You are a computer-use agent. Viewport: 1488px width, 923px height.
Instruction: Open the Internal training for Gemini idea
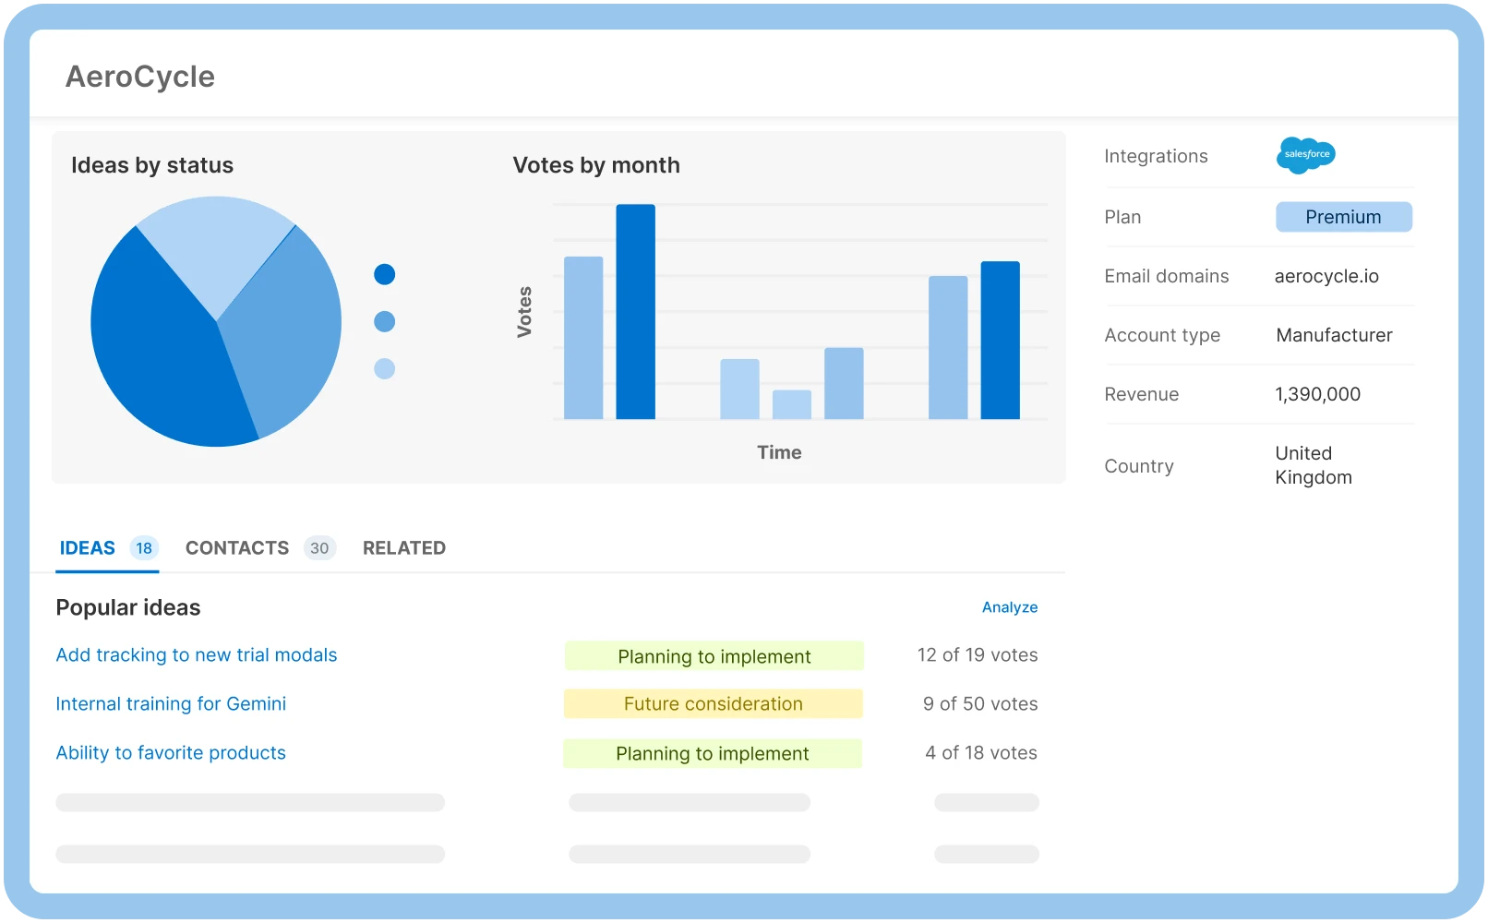pyautogui.click(x=171, y=703)
